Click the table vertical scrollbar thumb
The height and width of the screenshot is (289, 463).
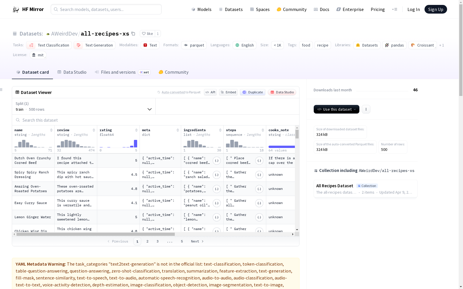[x=297, y=134]
